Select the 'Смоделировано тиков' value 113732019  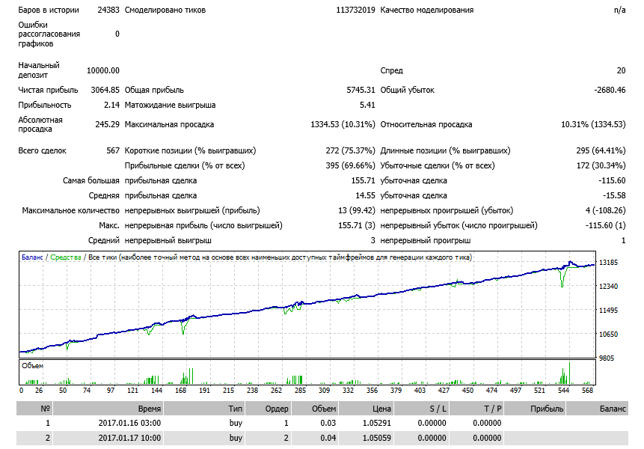coord(355,10)
